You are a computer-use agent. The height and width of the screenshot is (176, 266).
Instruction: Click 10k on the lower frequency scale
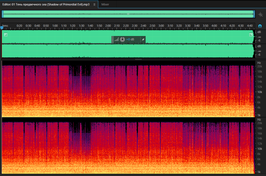[x=260, y=149]
